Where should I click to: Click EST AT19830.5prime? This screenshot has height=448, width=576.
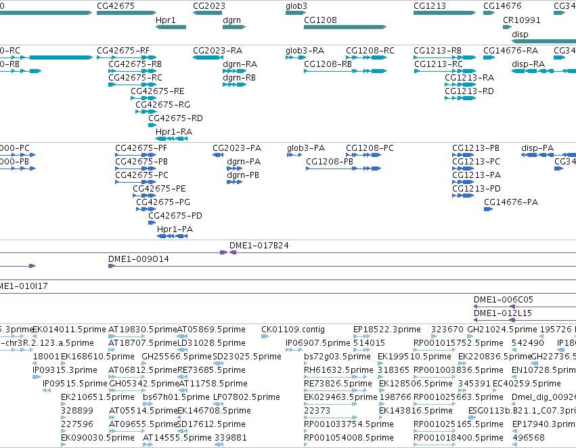point(127,336)
